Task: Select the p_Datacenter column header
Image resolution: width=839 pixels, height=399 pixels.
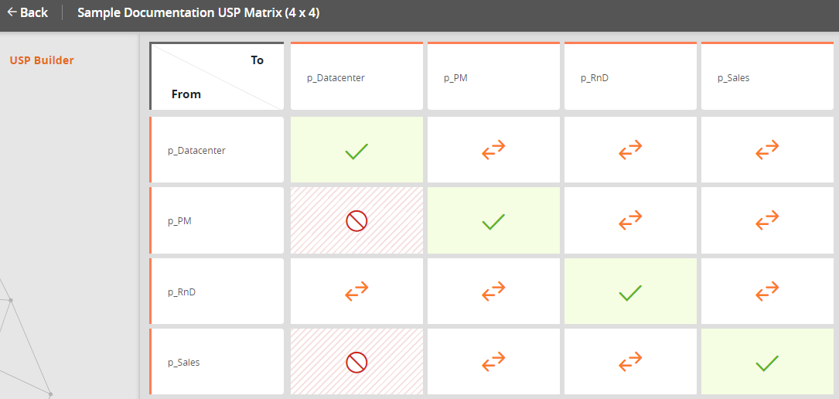Action: point(356,77)
